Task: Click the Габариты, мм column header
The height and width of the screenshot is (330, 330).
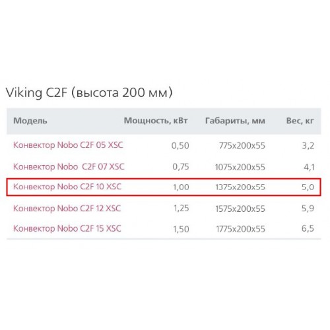Action: tap(235, 121)
